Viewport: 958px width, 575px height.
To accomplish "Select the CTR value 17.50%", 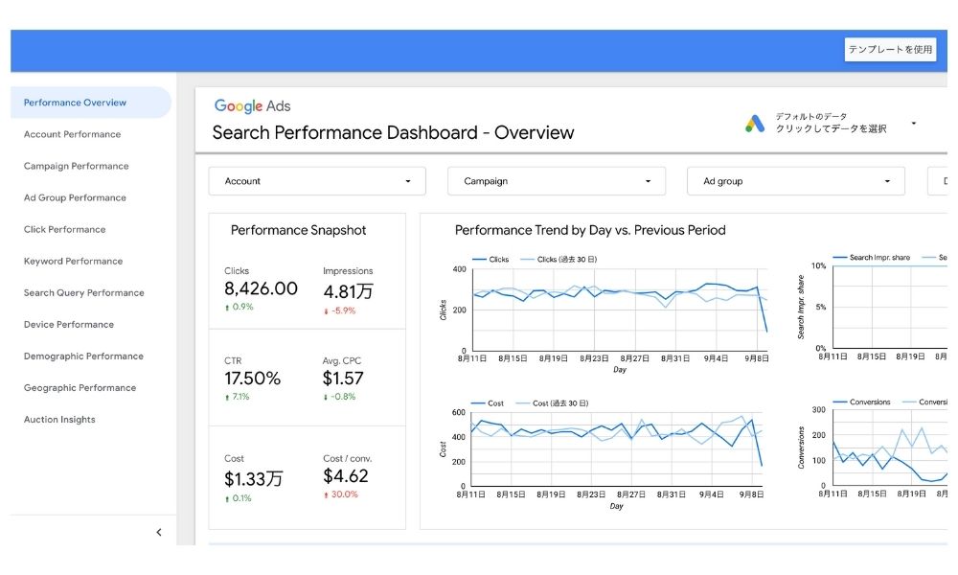I will [x=252, y=379].
